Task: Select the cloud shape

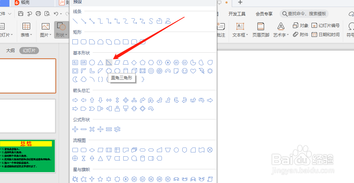Action: 84,79
